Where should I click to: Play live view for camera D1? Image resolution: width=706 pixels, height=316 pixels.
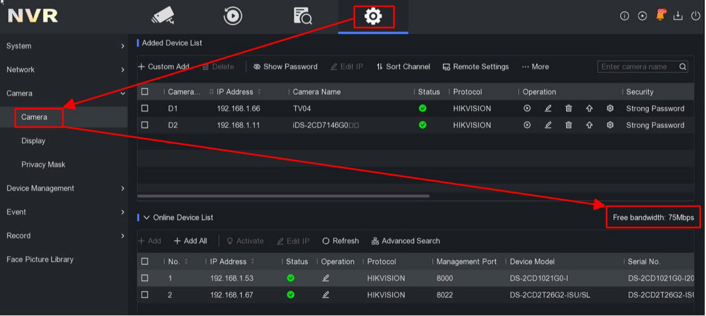[527, 108]
